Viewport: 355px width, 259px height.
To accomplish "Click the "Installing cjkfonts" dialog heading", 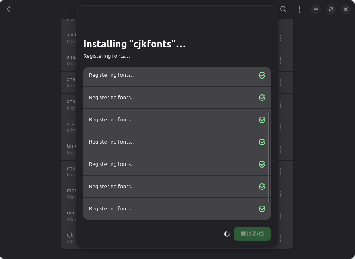I will pos(134,44).
